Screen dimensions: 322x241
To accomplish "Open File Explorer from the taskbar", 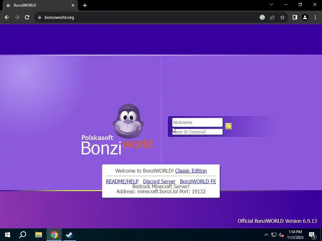I will tap(38, 235).
